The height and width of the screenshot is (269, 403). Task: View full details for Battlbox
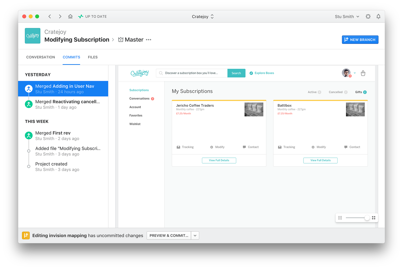coord(320,160)
